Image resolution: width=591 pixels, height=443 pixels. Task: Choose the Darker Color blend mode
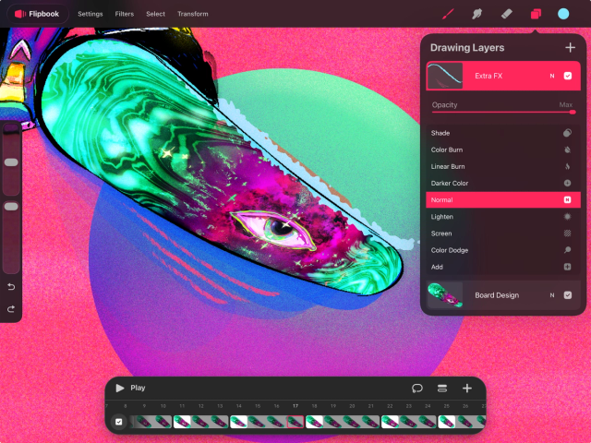pos(503,183)
